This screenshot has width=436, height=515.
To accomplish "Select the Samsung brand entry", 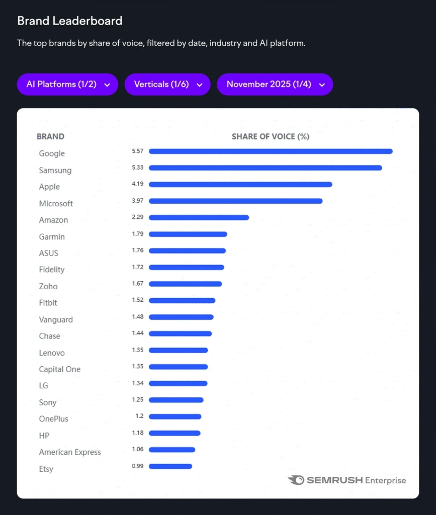I will point(55,170).
